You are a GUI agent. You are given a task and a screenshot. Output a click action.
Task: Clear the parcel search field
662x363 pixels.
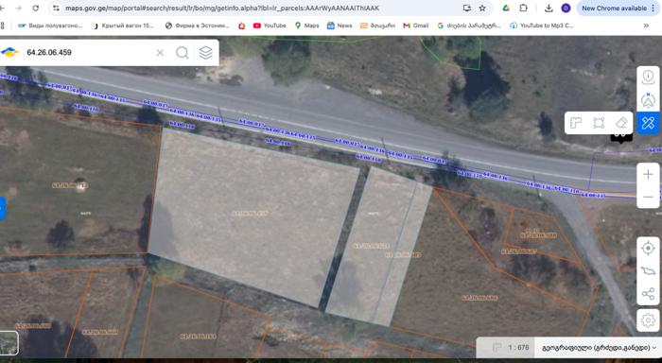[x=160, y=53]
